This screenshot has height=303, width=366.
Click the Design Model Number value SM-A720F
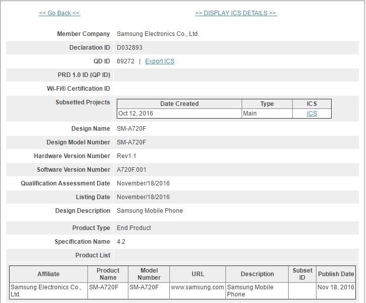point(131,142)
